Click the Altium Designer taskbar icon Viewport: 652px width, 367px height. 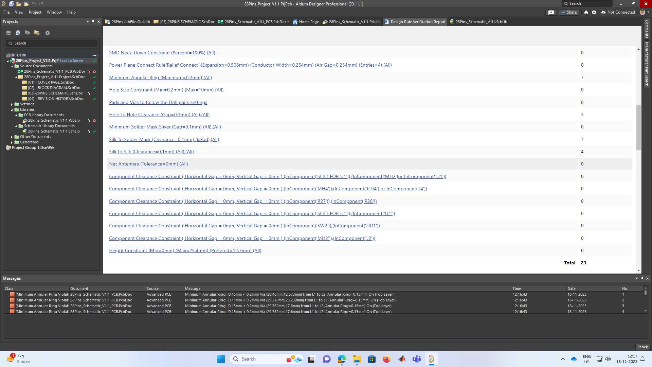(x=431, y=359)
